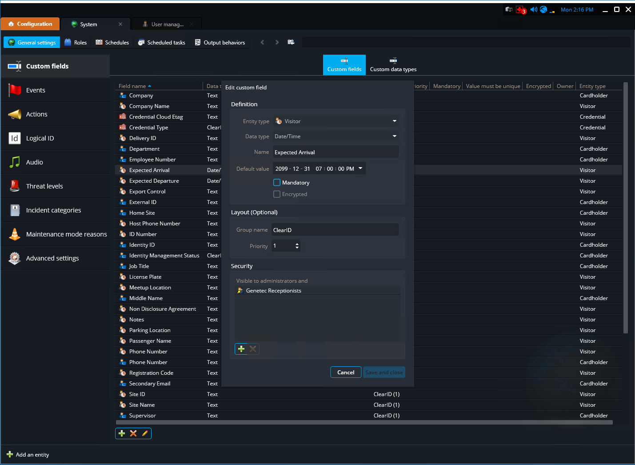Viewport: 635px width, 465px height.
Task: Add a new custom field with green plus
Action: [x=122, y=433]
